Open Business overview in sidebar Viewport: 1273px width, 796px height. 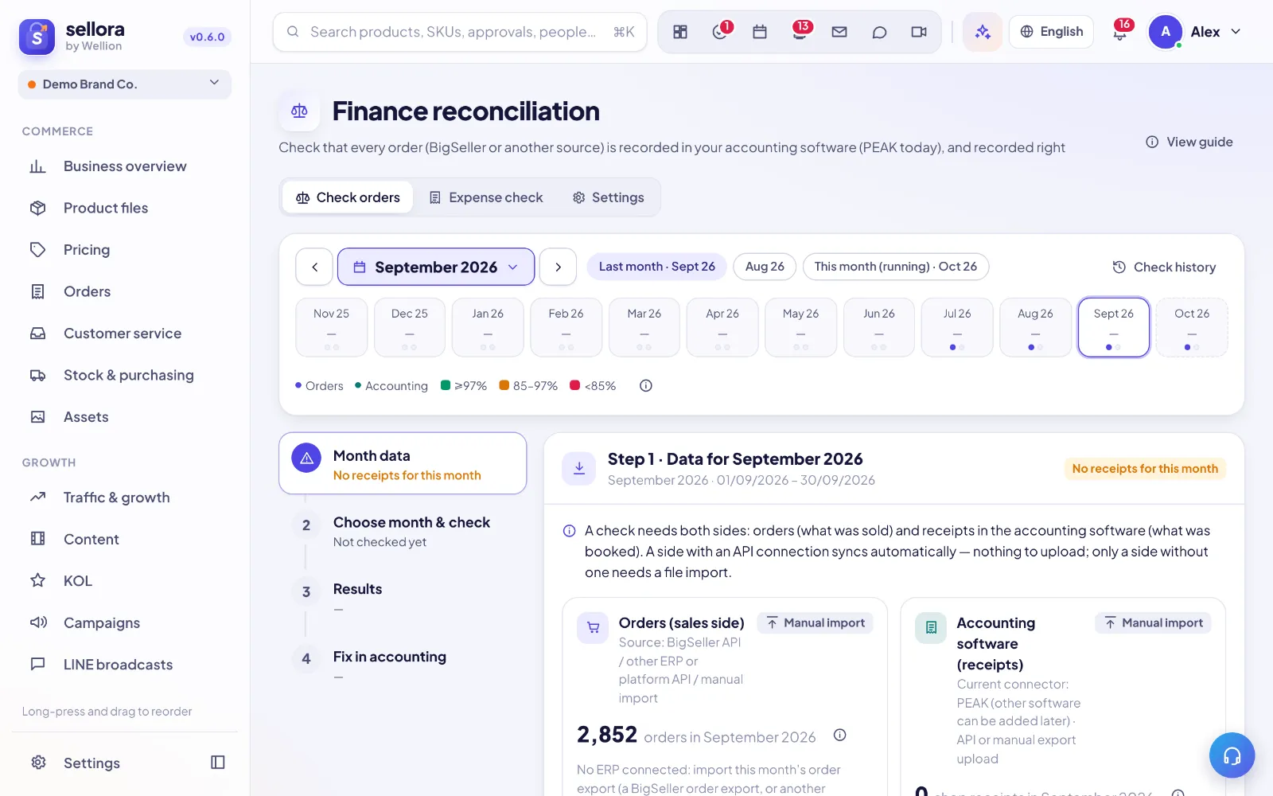[x=125, y=166]
